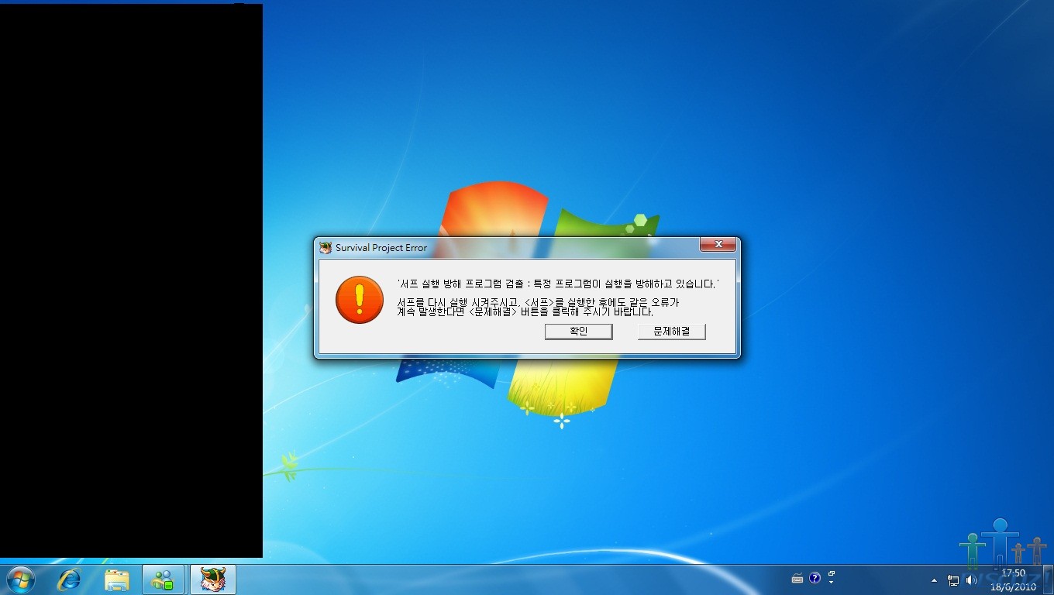Click the first error line starting '서프 실행 방해'
The width and height of the screenshot is (1054, 595).
(x=557, y=284)
